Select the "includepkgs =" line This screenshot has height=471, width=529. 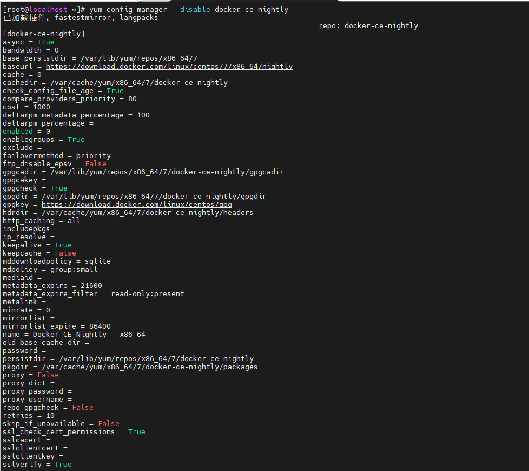31,229
